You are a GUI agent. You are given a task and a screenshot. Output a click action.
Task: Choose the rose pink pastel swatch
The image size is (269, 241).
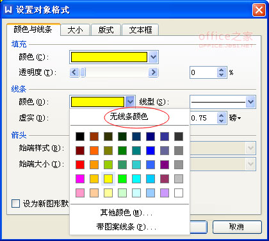coord(80,193)
